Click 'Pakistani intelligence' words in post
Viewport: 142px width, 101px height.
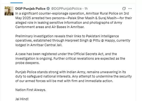(x=102, y=36)
